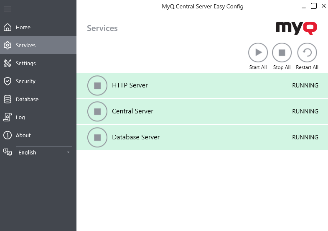Click the Security shield icon
328x231 pixels.
7,81
